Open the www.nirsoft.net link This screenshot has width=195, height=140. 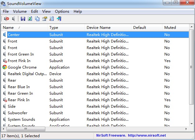coord(147,135)
